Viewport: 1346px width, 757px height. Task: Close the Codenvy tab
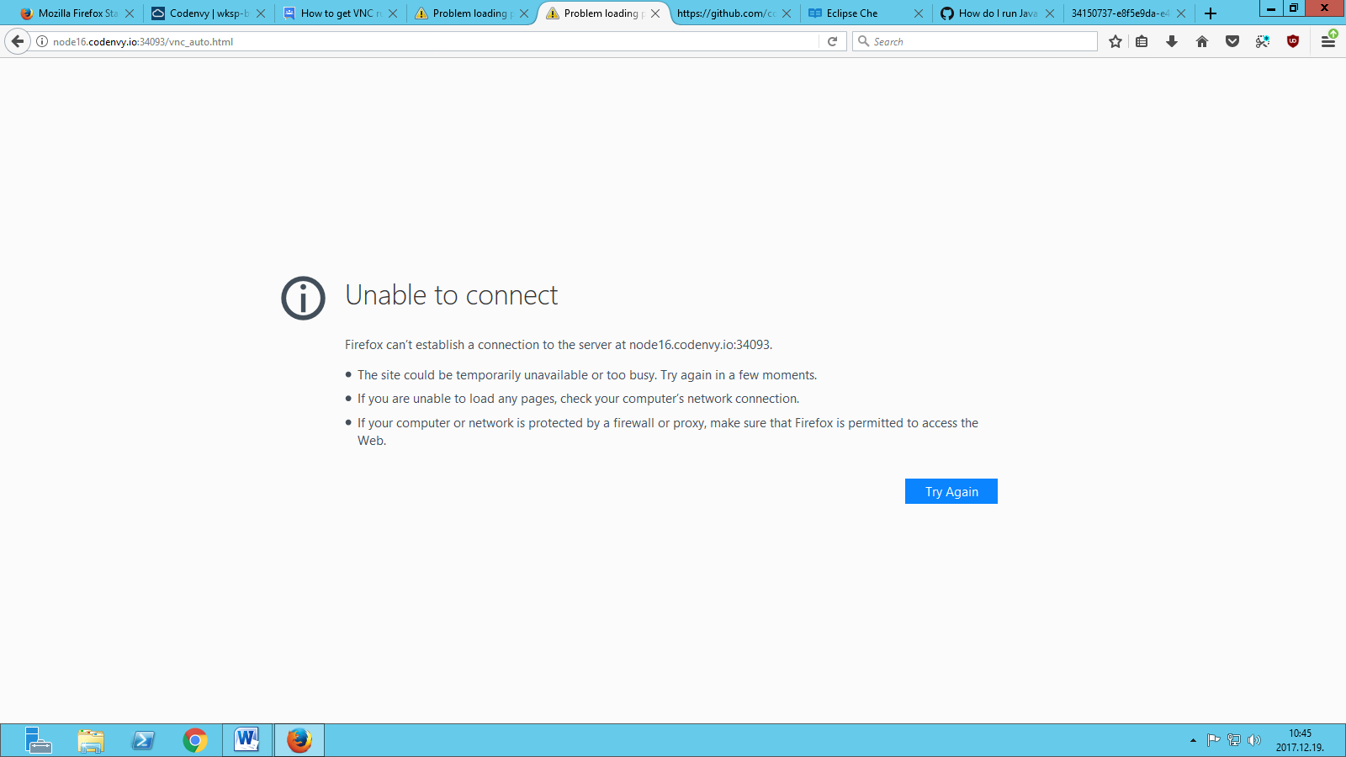coord(261,13)
